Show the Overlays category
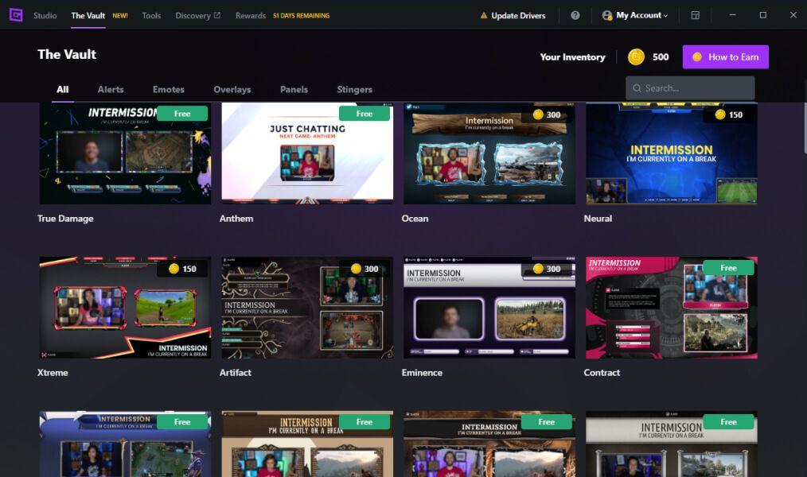Screen dimensions: 807x477 pos(232,89)
